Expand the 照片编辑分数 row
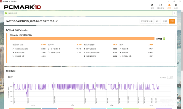The height and width of the screenshot is (109, 183). pyautogui.click(x=85, y=49)
